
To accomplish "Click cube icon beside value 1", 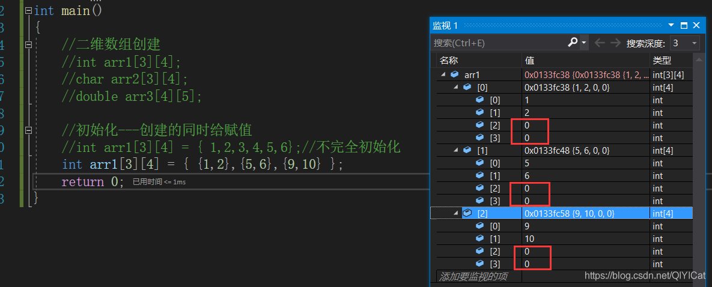I will coord(479,100).
